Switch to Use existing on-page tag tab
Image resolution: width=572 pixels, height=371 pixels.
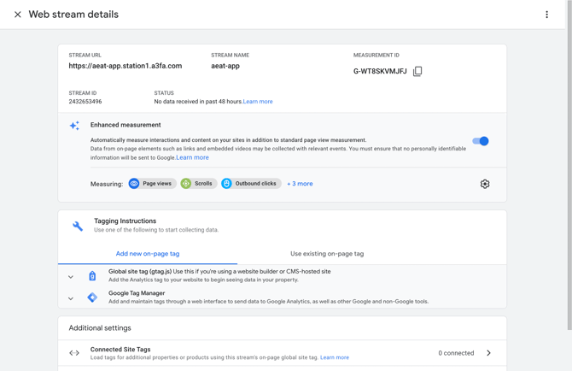327,254
